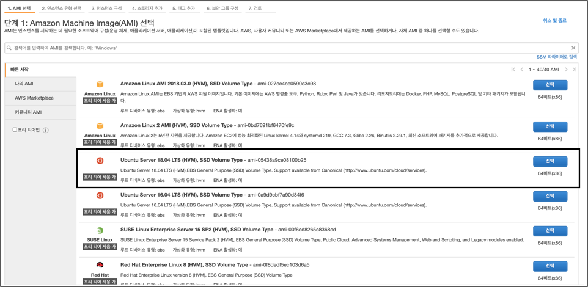This screenshot has width=588, height=287.
Task: Select Red Hat Enterprise Linux 8 button
Action: (x=550, y=266)
